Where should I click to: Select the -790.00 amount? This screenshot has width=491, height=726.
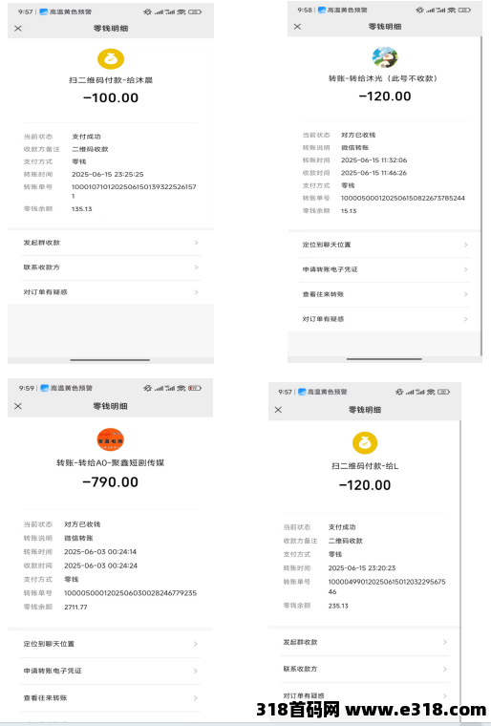[x=110, y=482]
